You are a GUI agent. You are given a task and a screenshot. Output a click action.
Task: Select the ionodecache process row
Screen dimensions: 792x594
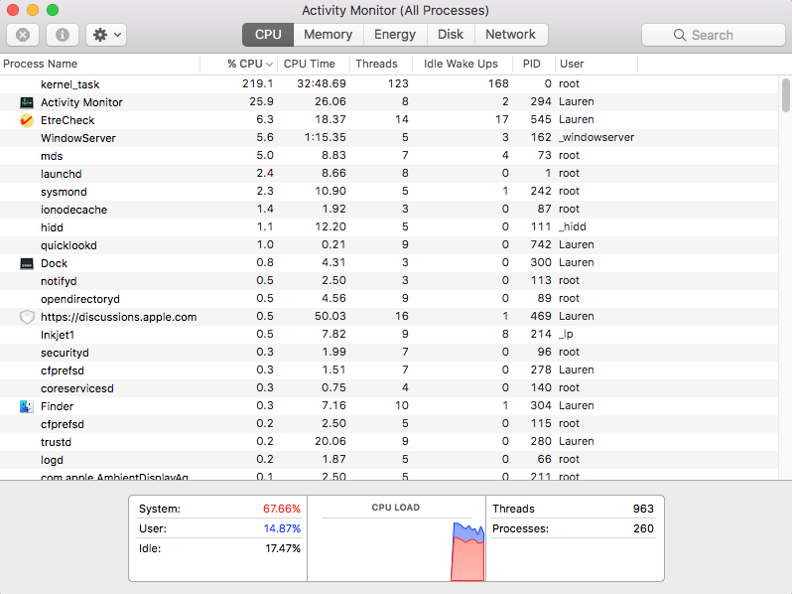pyautogui.click(x=389, y=210)
